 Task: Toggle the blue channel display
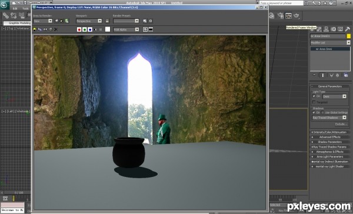(x=90, y=29)
